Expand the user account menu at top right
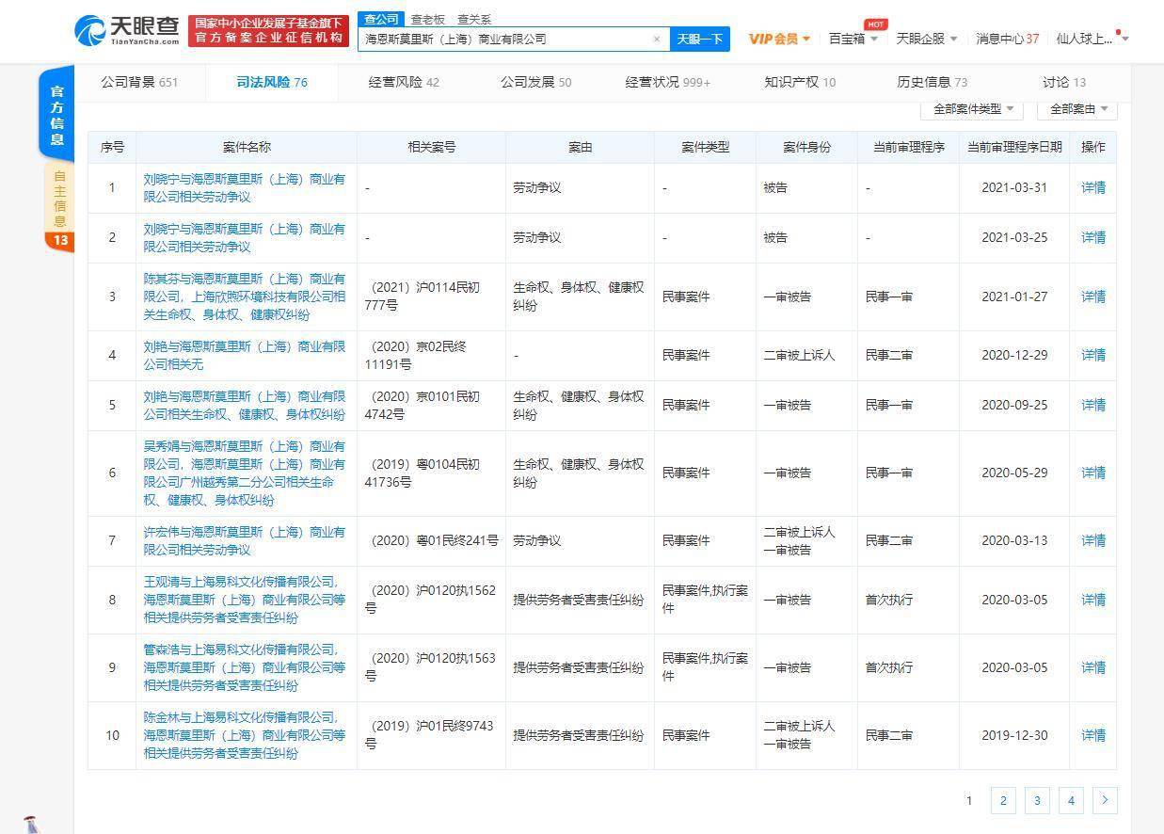1164x834 pixels. click(1092, 39)
